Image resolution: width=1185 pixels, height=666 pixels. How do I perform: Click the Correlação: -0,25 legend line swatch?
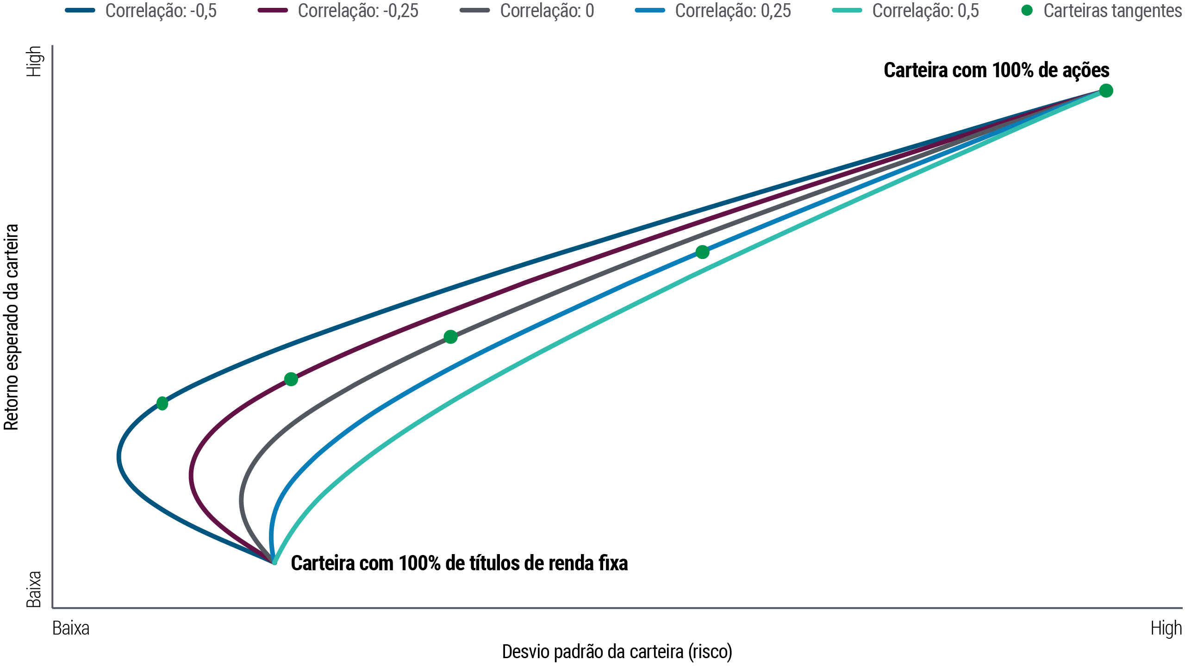tap(273, 11)
